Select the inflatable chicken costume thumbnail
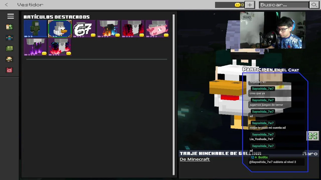Image resolution: width=321 pixels, height=180 pixels. point(60,29)
